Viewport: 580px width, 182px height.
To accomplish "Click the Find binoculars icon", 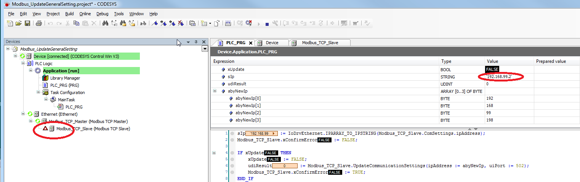I will pyautogui.click(x=106, y=23).
